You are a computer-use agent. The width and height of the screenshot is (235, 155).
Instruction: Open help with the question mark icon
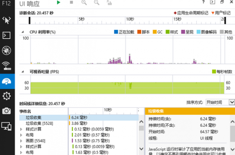[x=203, y=2]
